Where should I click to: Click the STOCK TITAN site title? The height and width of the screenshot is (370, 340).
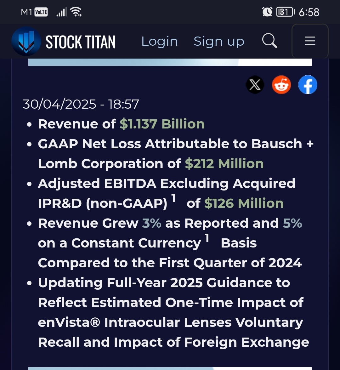(x=81, y=42)
